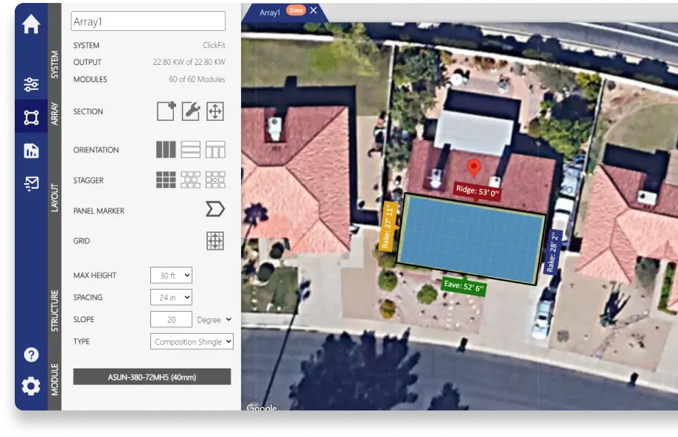Go to the Home icon in sidebar

tap(31, 24)
